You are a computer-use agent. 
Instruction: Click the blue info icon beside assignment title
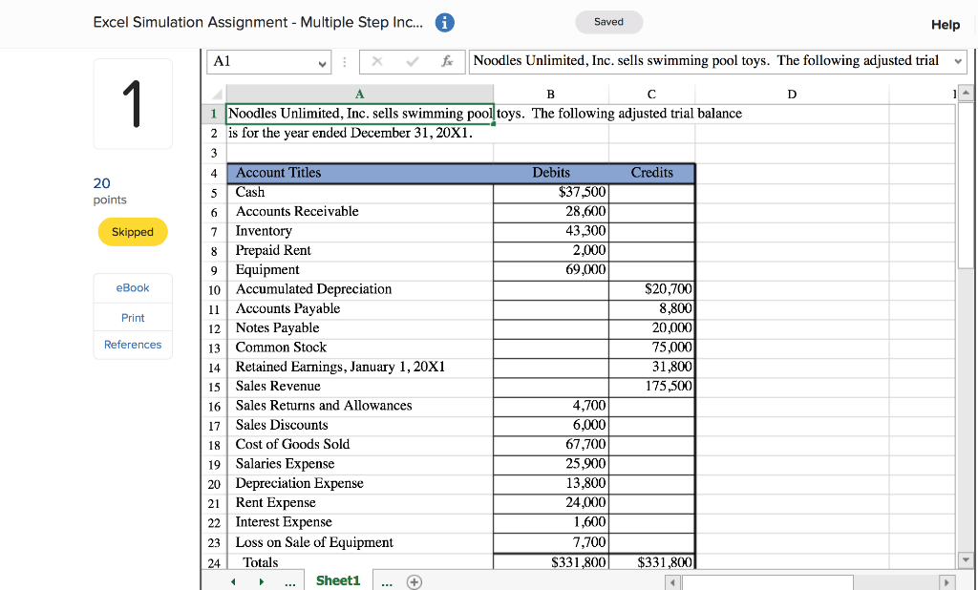444,22
